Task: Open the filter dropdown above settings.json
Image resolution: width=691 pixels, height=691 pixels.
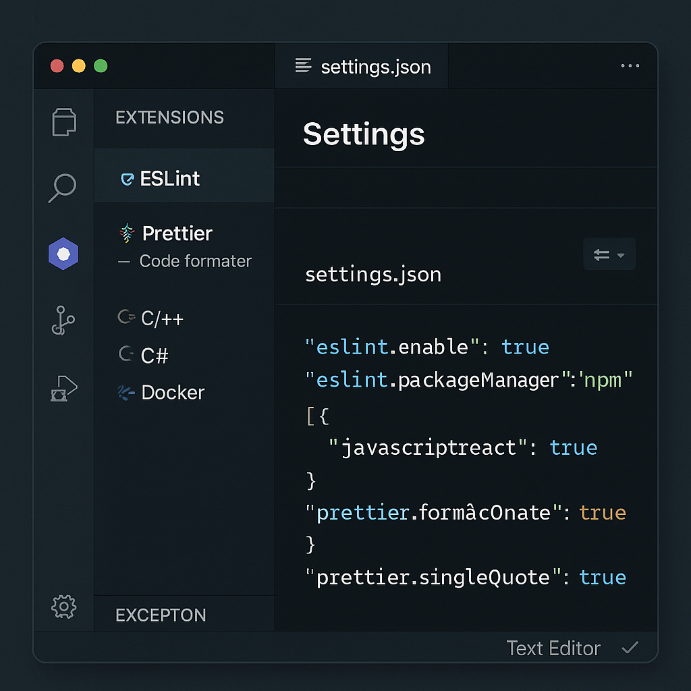Action: point(609,254)
